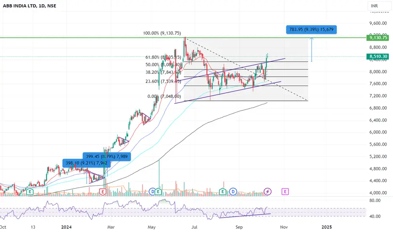The image size is (393, 232).
Task: Click the green E earnings marker nearest the "13" date label
Action: point(30,192)
